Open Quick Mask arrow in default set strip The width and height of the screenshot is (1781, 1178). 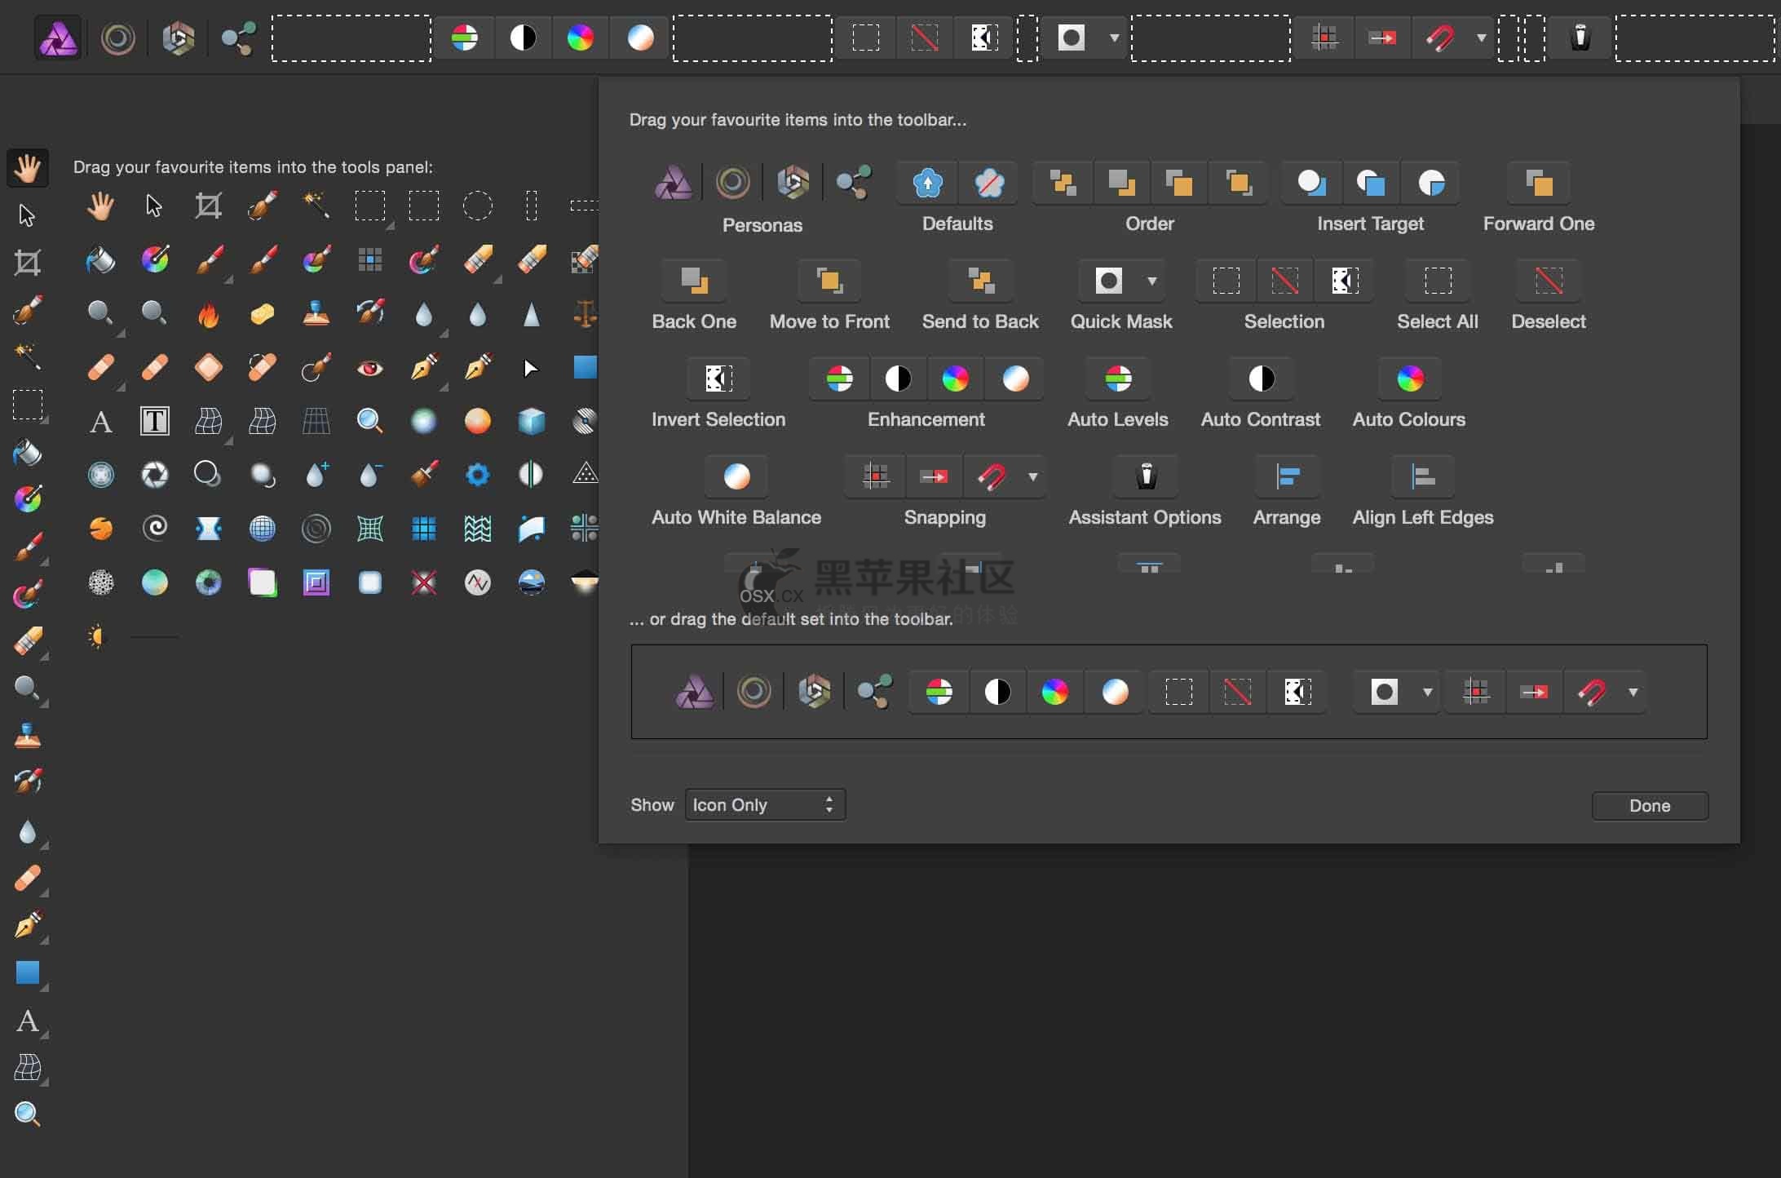point(1427,693)
